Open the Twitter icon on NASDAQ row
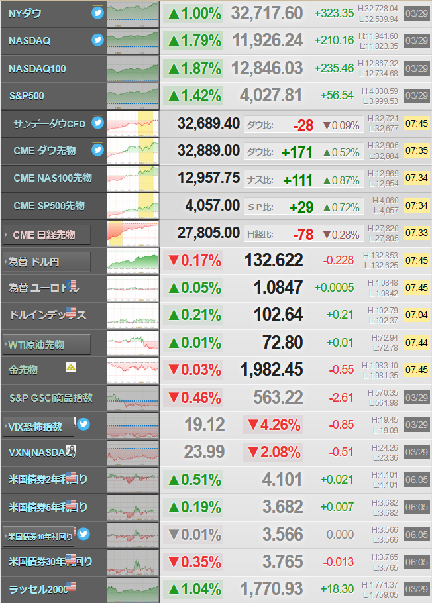 [x=97, y=40]
